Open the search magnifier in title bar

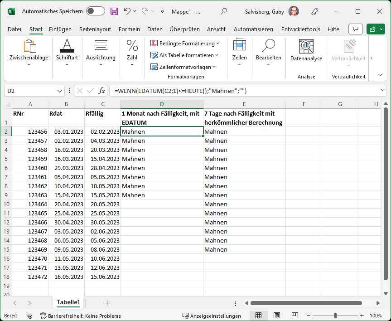[224, 11]
